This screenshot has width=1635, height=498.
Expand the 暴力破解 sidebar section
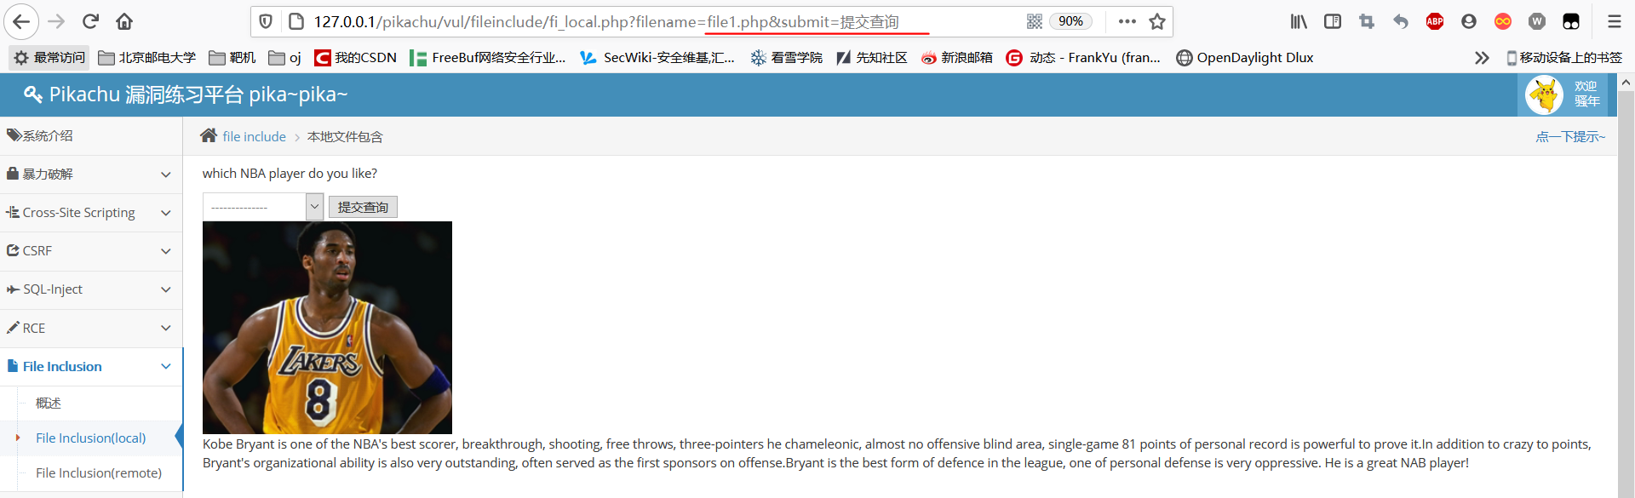click(91, 174)
